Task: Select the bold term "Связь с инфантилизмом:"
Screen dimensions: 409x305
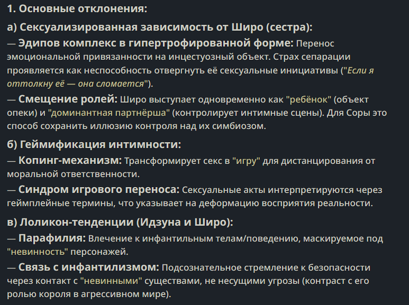Action: [x=88, y=267]
